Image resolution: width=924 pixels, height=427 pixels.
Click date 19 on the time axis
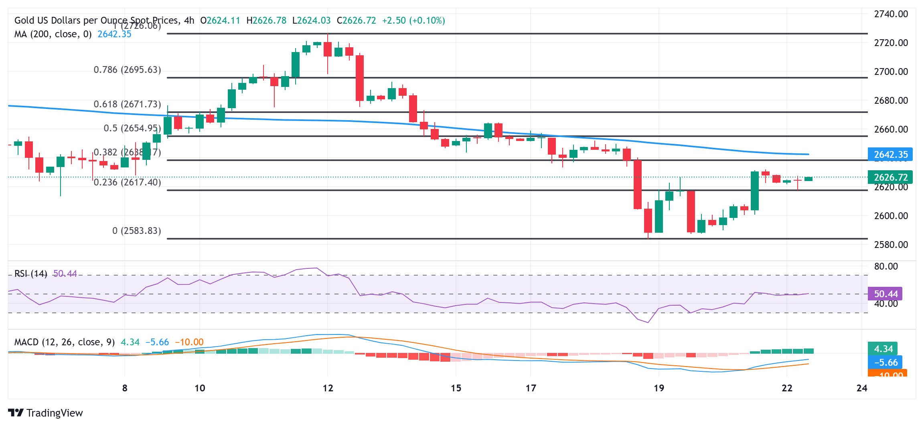click(659, 388)
